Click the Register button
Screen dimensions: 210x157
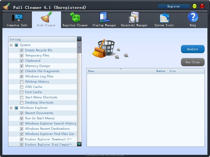(x=174, y=6)
